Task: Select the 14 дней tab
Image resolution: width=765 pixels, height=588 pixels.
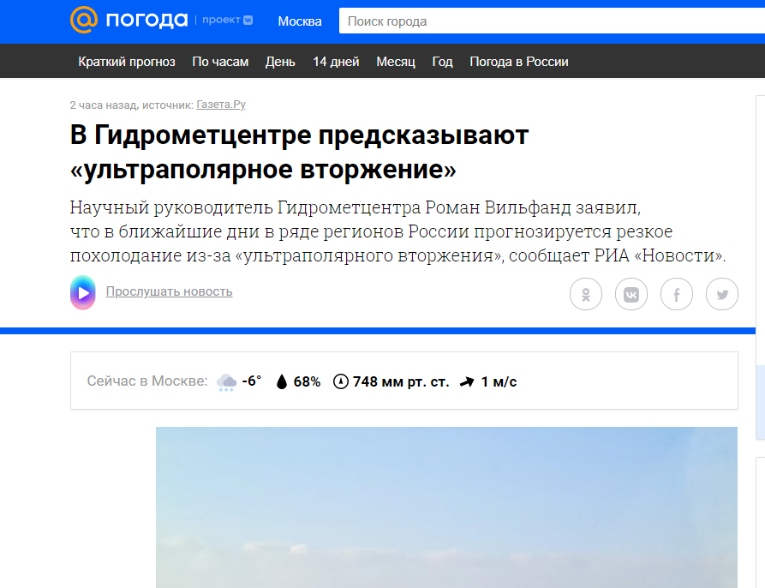Action: (x=336, y=62)
